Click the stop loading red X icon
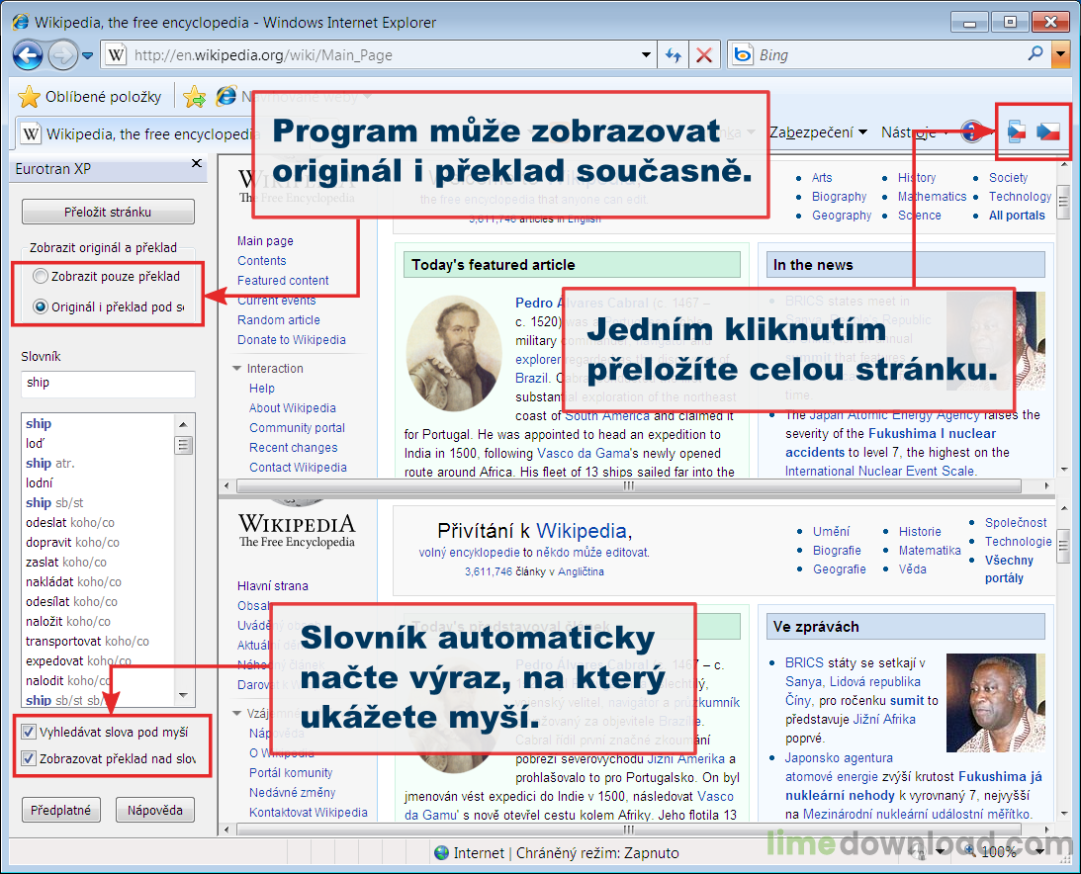The height and width of the screenshot is (874, 1081). pos(704,55)
